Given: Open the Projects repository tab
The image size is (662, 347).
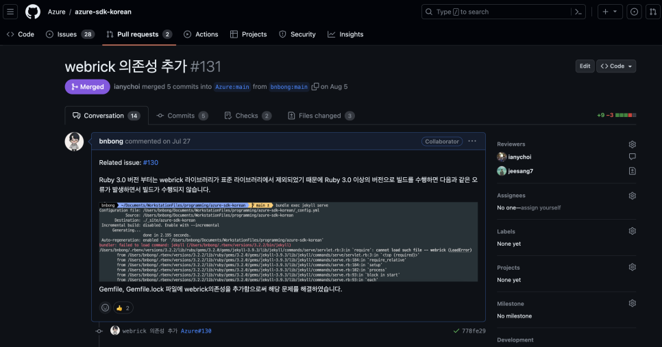Looking at the screenshot, I should [x=248, y=34].
